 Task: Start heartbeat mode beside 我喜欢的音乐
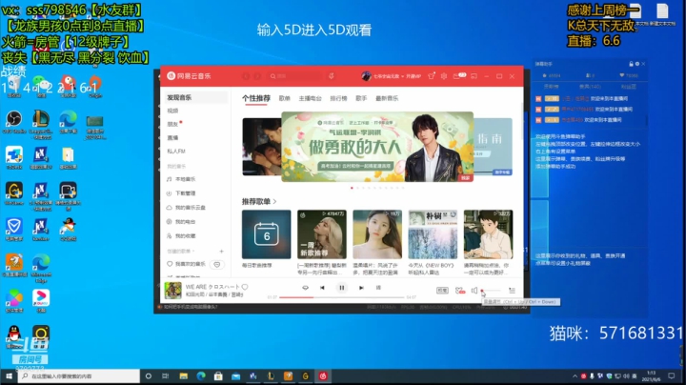pyautogui.click(x=217, y=264)
